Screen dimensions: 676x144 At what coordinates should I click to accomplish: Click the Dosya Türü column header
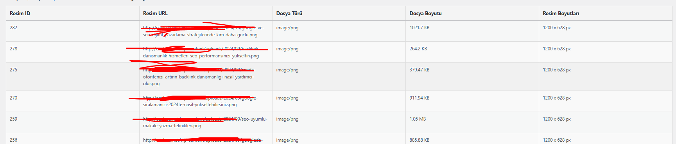point(289,13)
